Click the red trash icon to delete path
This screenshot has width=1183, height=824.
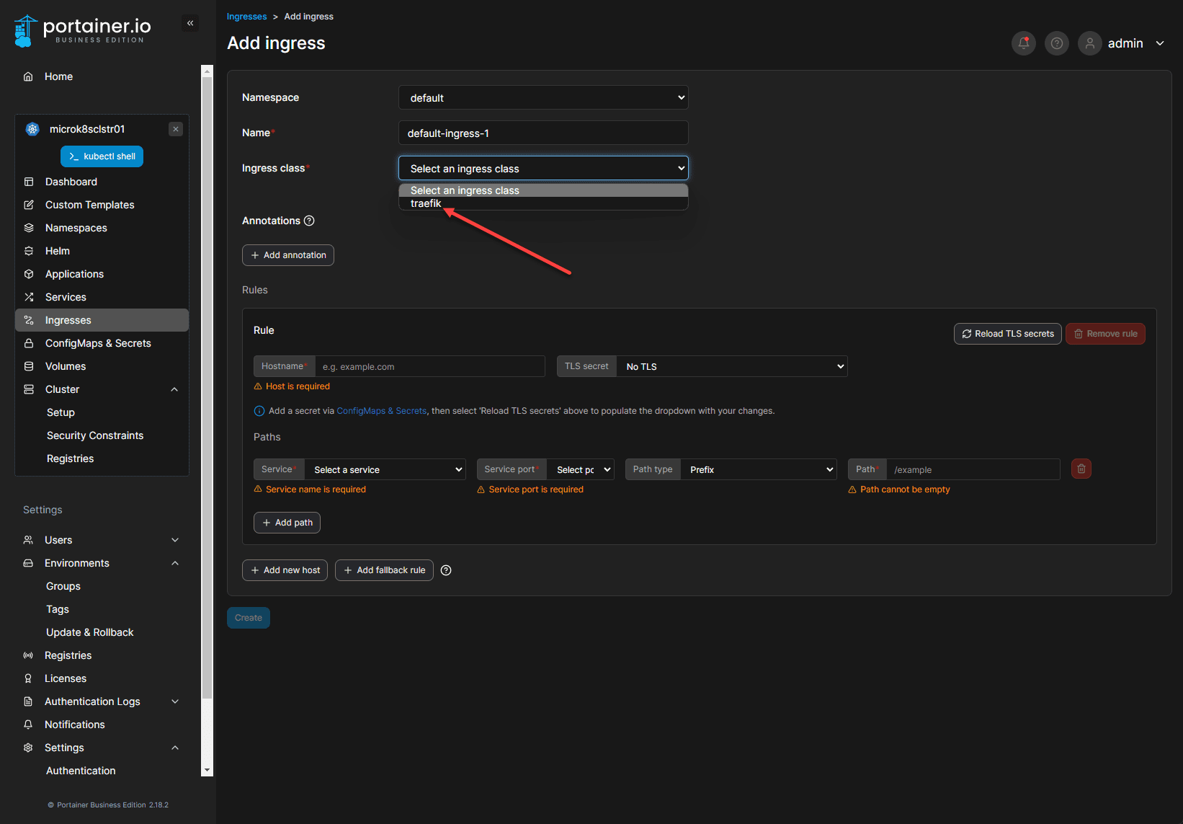[x=1081, y=469]
